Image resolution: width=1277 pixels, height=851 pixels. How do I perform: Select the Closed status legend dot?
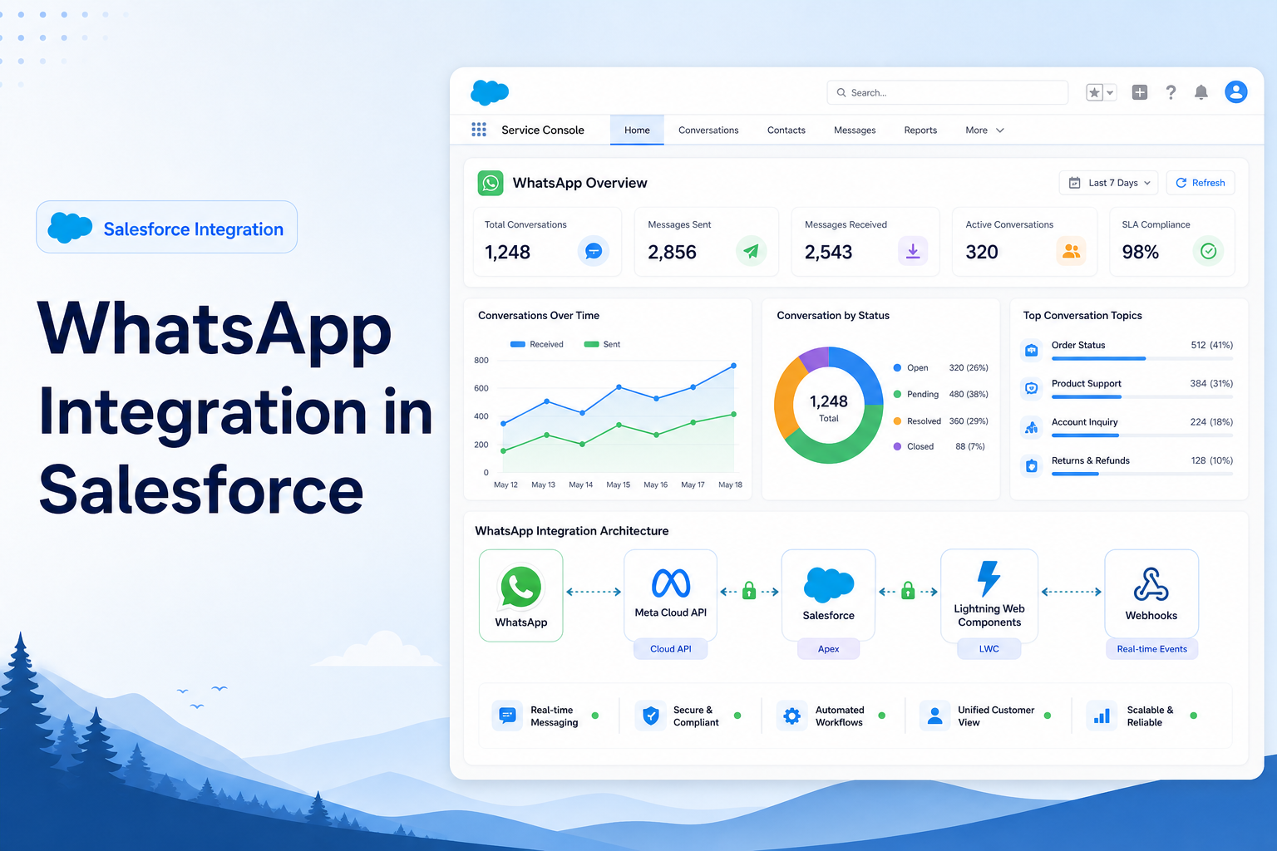(898, 446)
